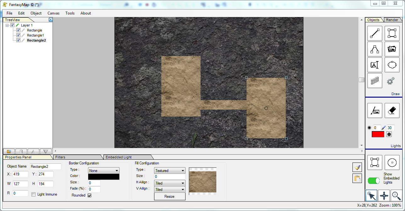Click the X position input field
The image size is (405, 211).
(x=20, y=174)
